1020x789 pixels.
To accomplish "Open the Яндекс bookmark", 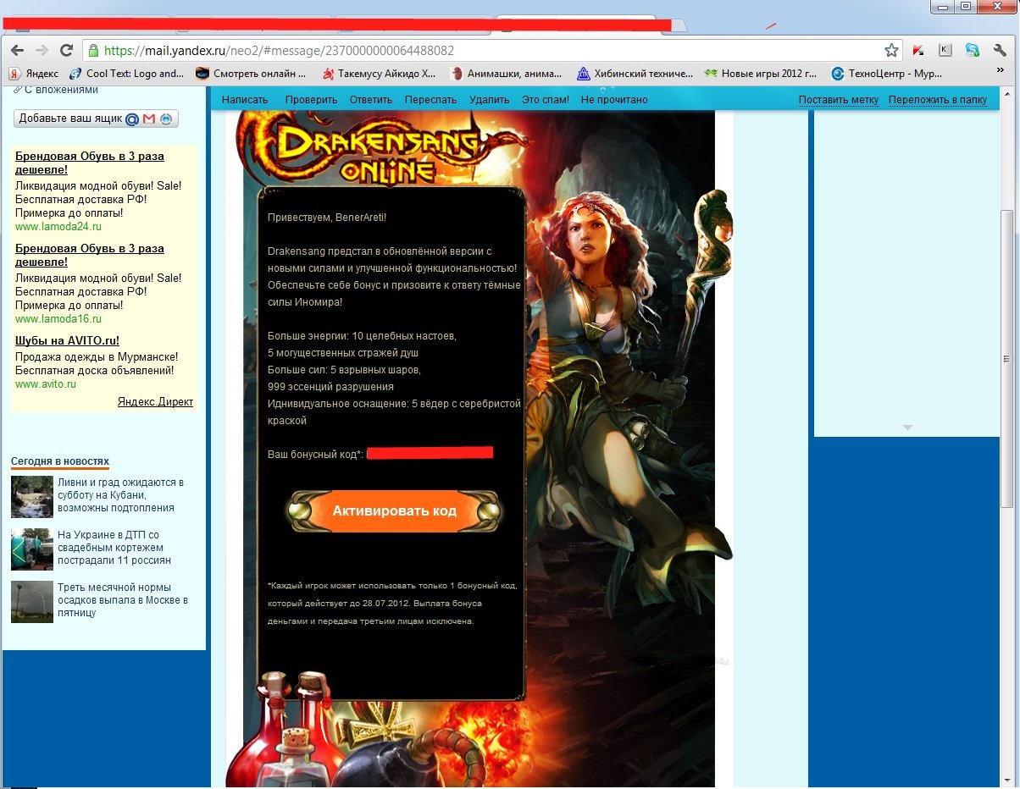I will 34,74.
